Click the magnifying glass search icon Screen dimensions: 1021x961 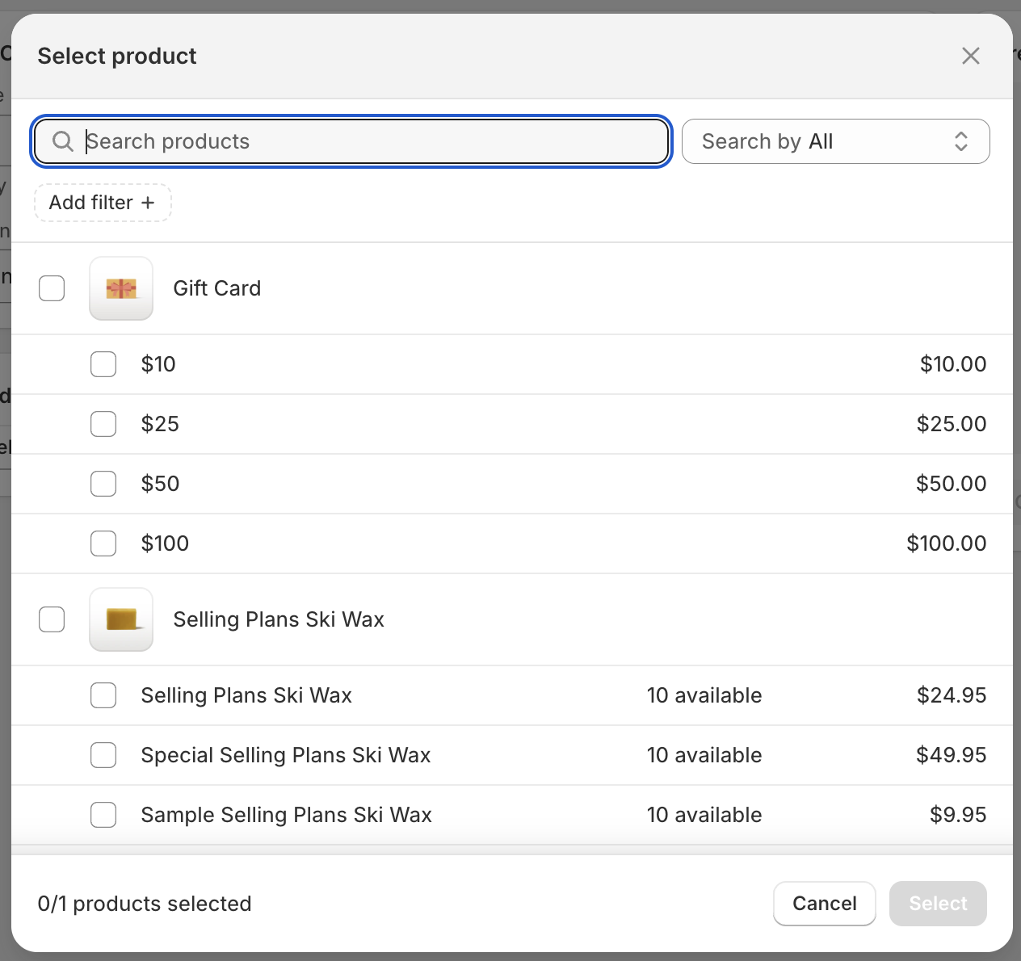click(62, 141)
